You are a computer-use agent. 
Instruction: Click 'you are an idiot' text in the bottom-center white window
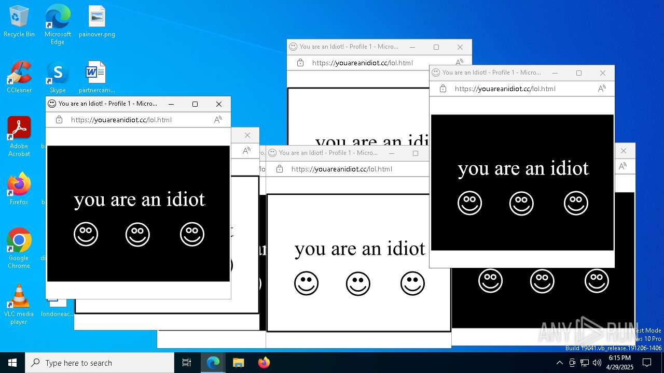click(x=360, y=249)
